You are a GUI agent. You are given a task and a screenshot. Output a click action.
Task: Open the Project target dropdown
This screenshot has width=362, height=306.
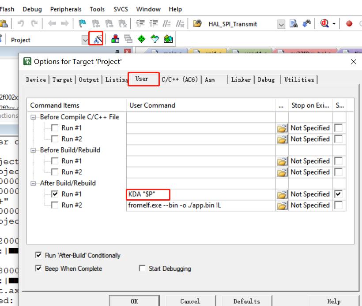[85, 40]
